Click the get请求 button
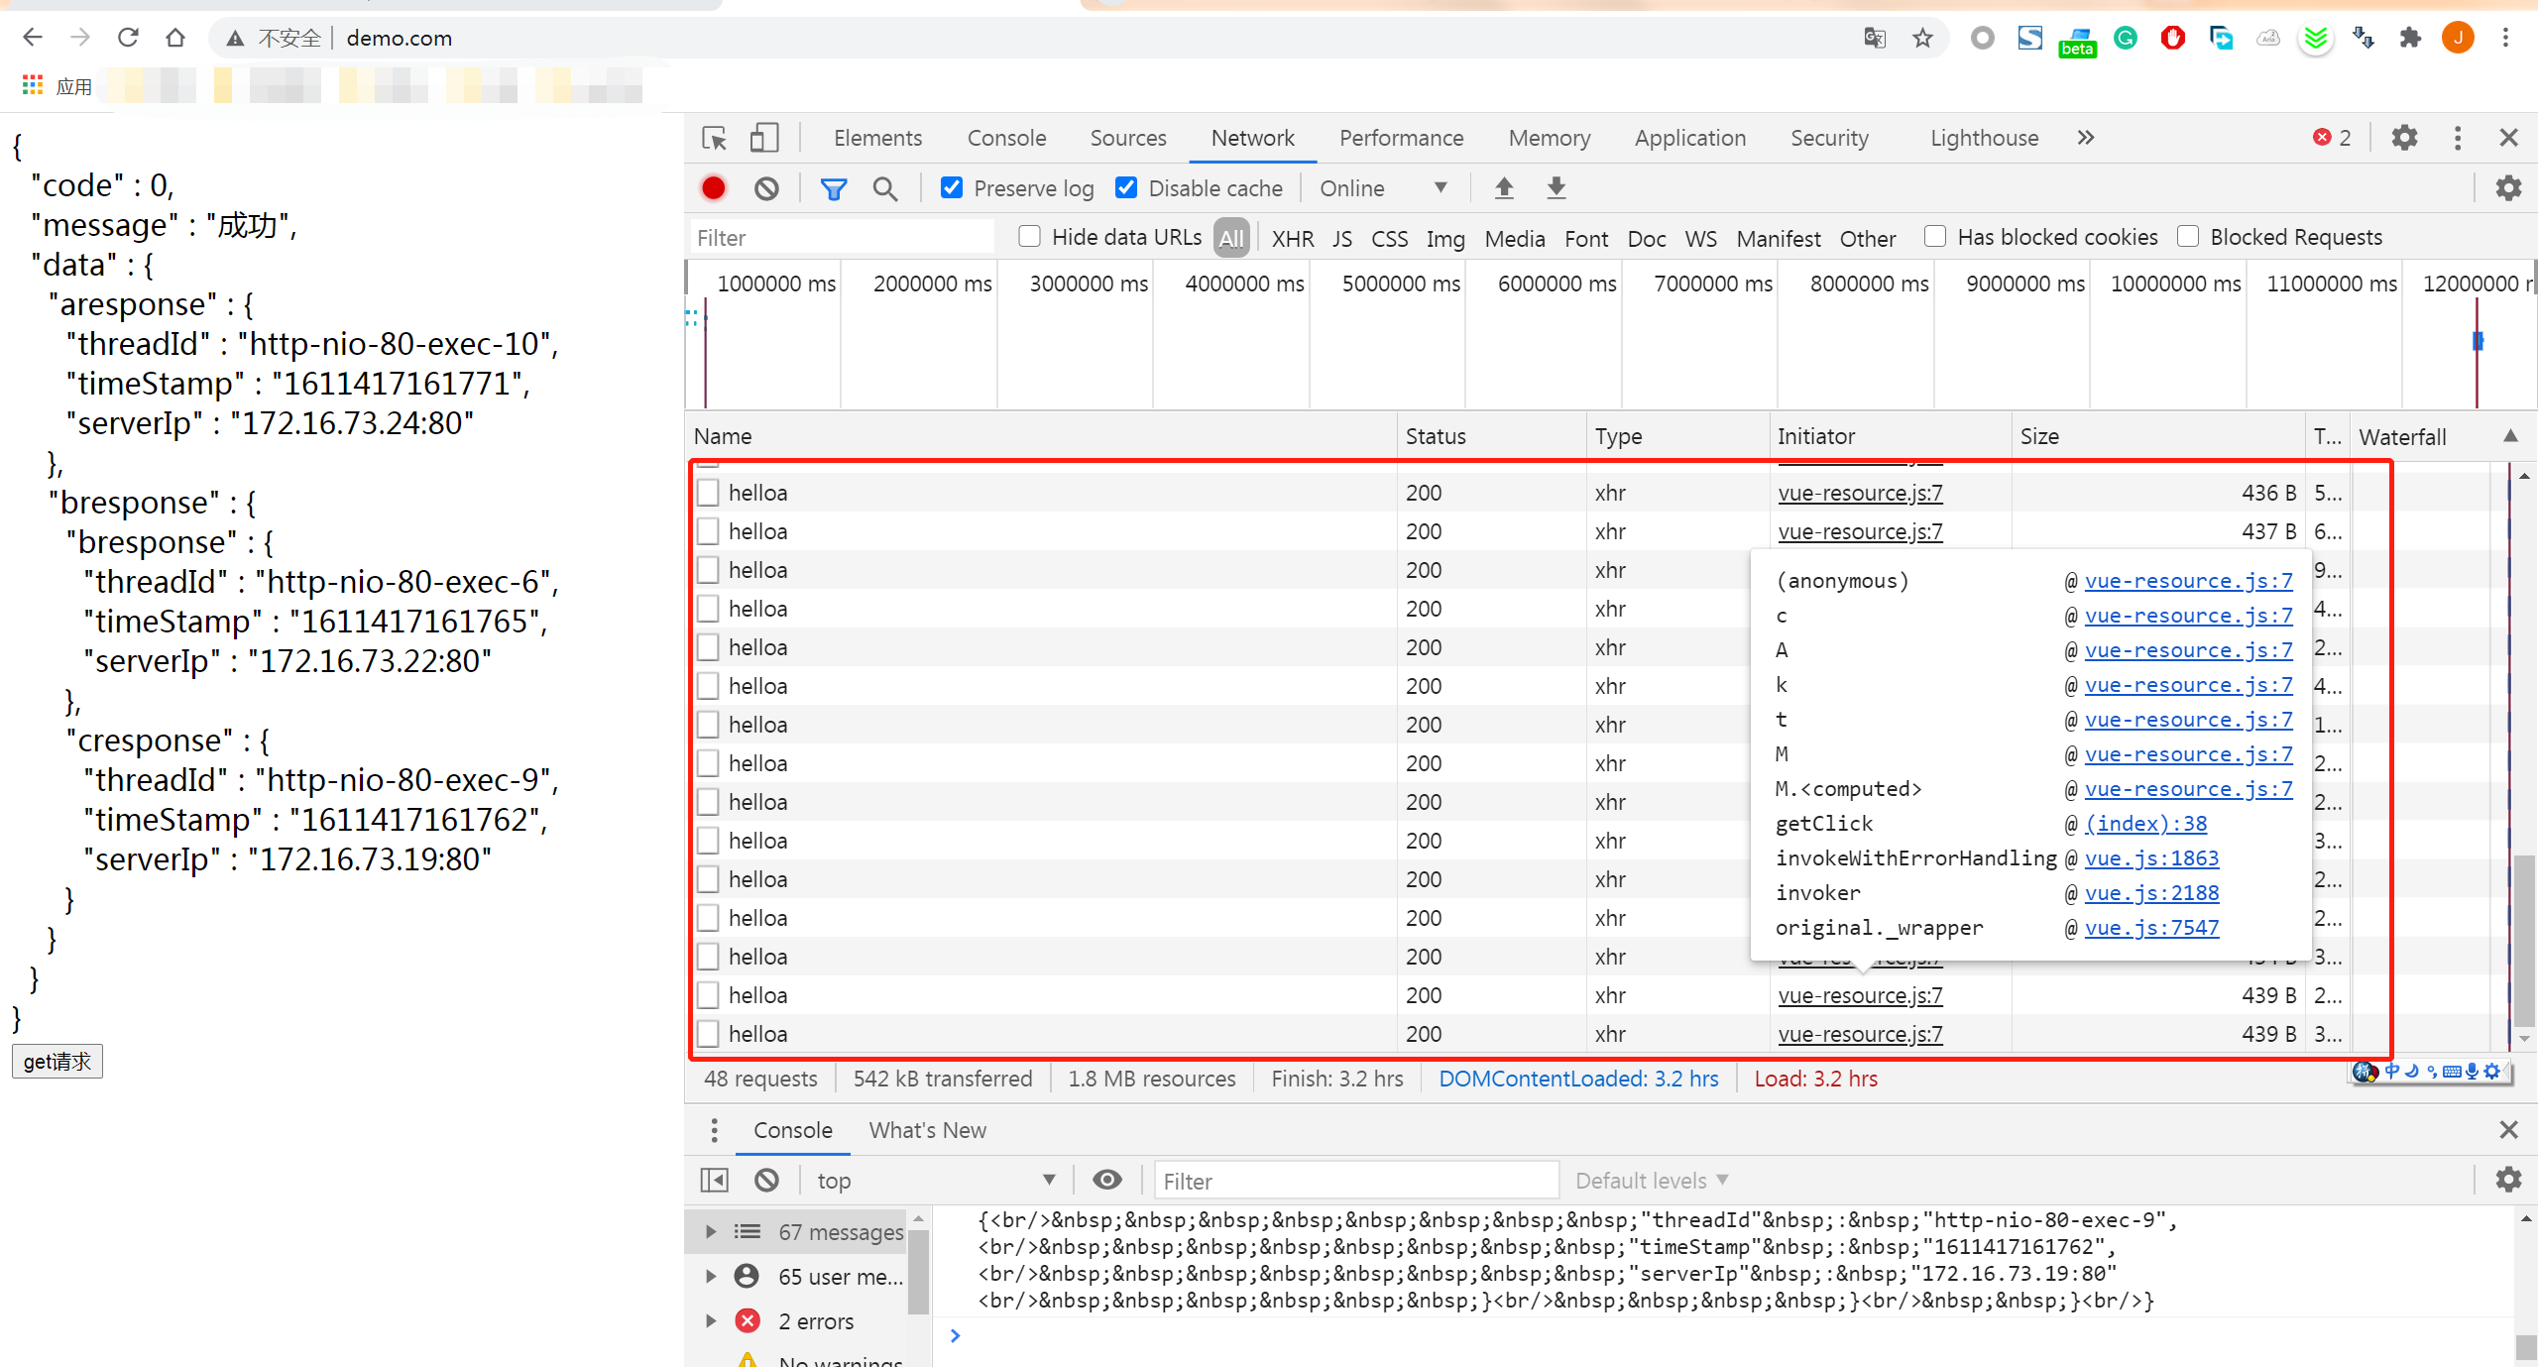The width and height of the screenshot is (2538, 1367). [57, 1062]
